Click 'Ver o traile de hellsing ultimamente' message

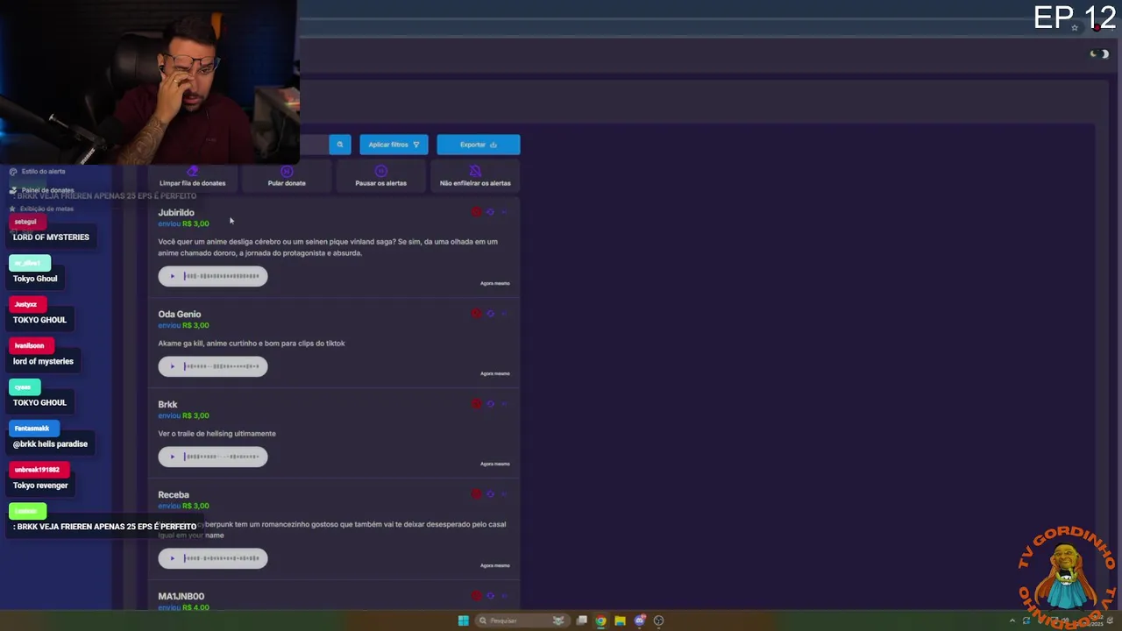click(x=217, y=434)
